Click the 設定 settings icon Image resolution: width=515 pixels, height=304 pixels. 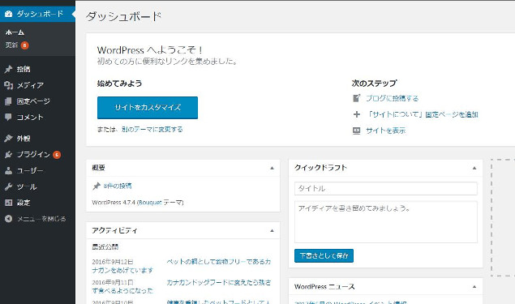(x=9, y=203)
